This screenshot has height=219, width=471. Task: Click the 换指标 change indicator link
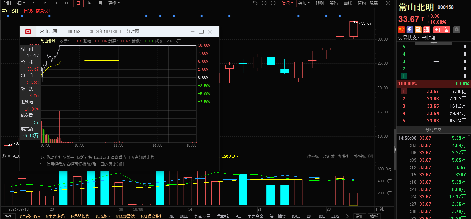click(360, 156)
